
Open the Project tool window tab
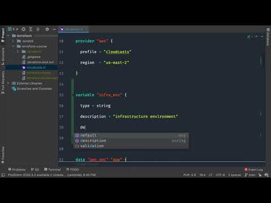point(3,35)
